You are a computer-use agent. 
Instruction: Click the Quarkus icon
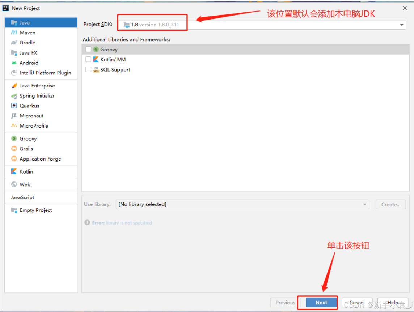tap(14, 106)
